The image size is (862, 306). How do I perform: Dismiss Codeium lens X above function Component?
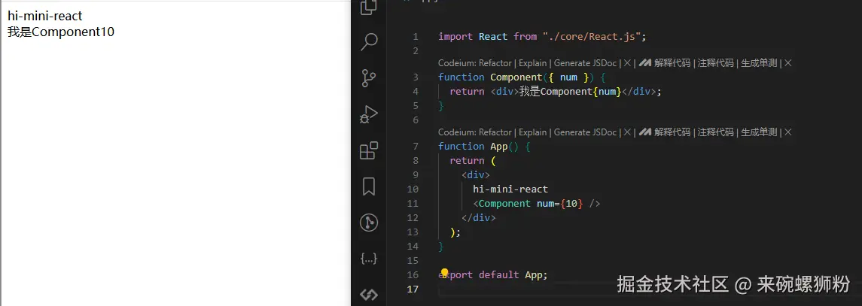click(x=626, y=63)
